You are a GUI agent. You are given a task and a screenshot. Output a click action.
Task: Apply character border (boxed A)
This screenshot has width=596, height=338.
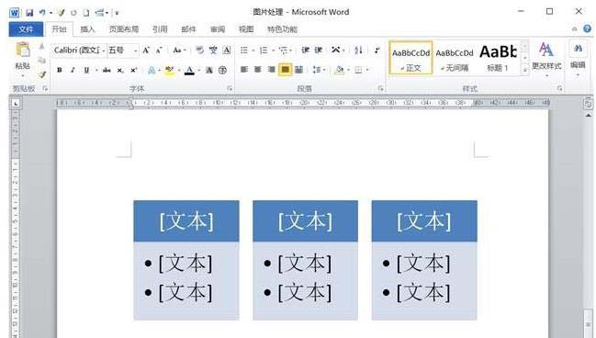click(x=227, y=51)
